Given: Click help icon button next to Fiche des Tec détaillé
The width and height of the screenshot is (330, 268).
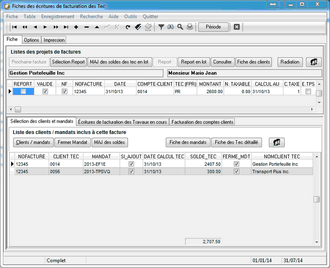Looking at the screenshot, I should coord(277,142).
